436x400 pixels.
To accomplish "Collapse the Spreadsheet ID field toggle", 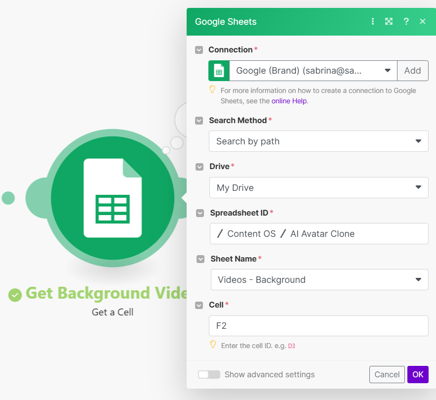I will (200, 213).
